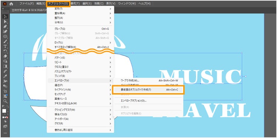Choose グループ(G) from the menu

(81, 29)
